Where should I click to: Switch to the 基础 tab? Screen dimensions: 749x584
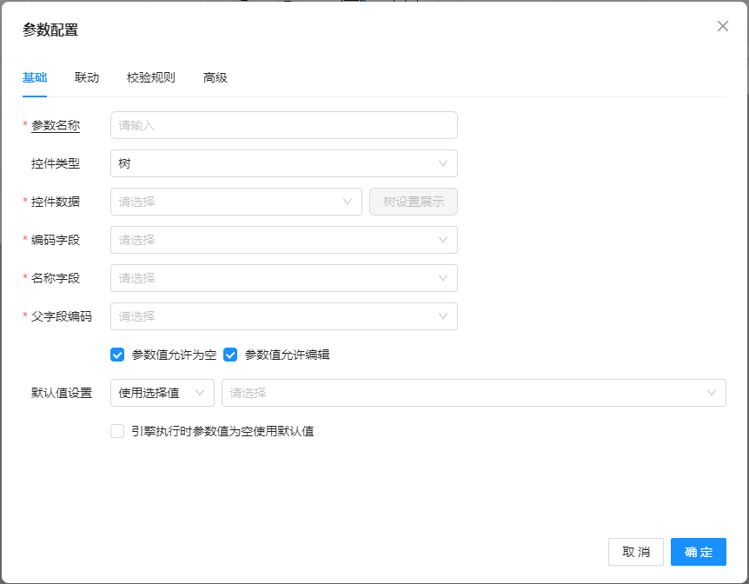pos(35,77)
